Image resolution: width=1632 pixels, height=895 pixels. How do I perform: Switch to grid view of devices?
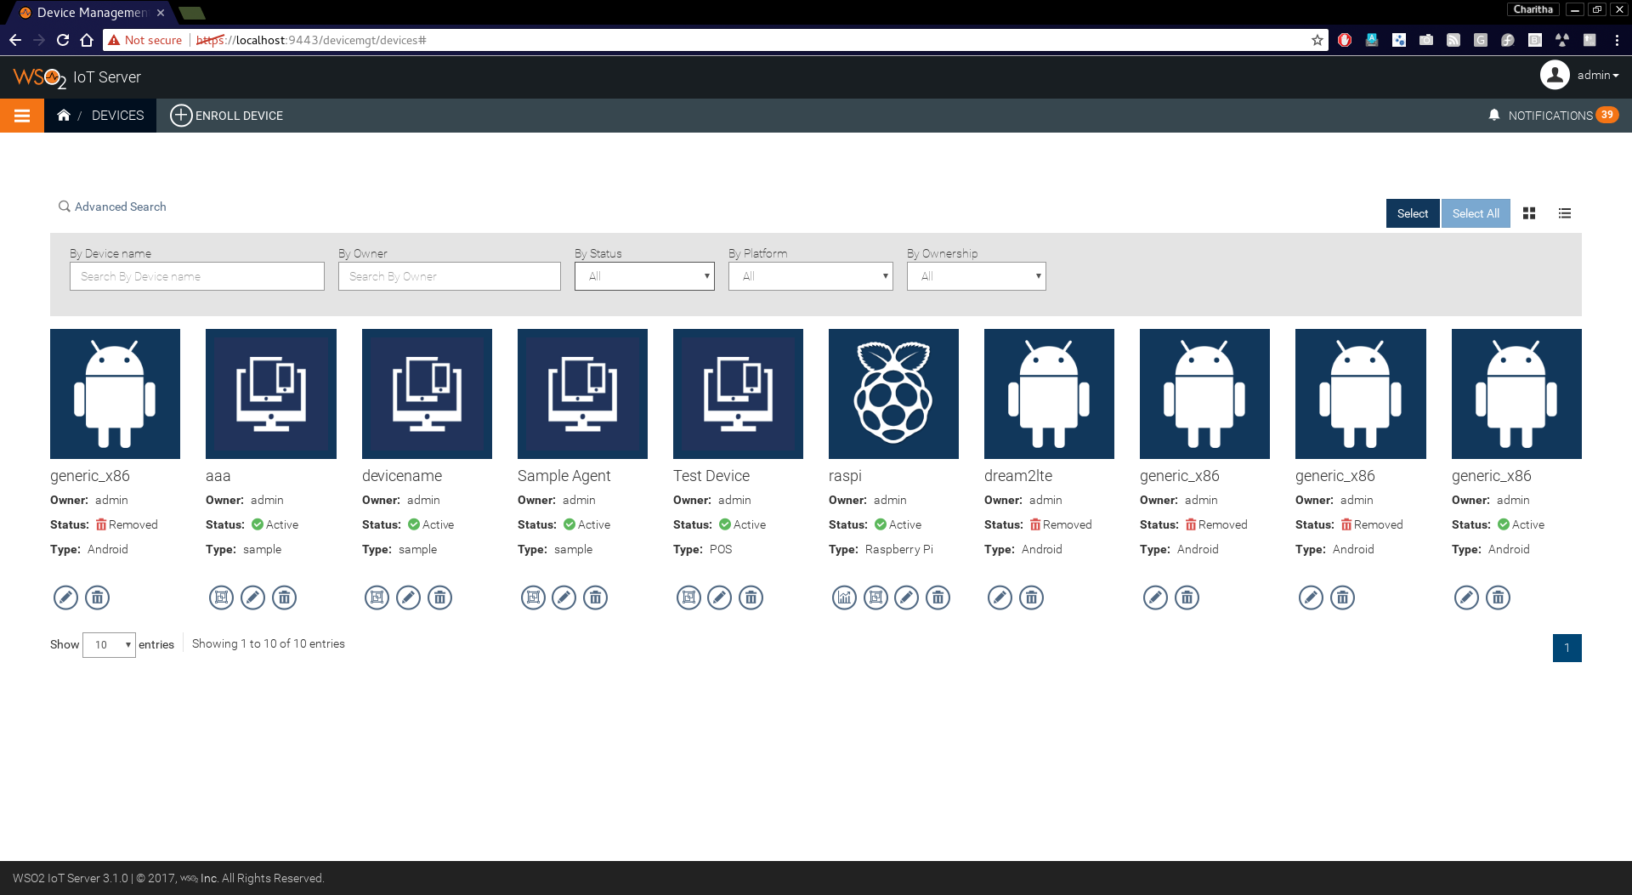(x=1528, y=213)
